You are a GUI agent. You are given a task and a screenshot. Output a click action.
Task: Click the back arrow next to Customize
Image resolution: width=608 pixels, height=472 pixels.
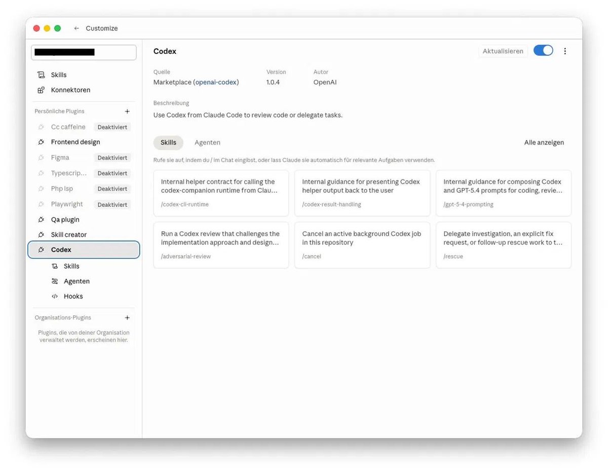pyautogui.click(x=77, y=28)
